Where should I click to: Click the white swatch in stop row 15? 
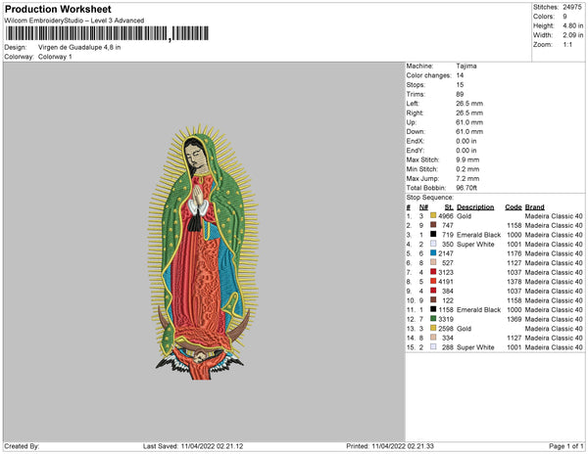433,346
